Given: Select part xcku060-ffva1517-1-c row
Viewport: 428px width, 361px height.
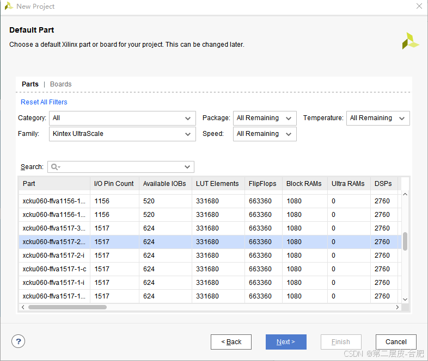Looking at the screenshot, I should [x=210, y=269].
